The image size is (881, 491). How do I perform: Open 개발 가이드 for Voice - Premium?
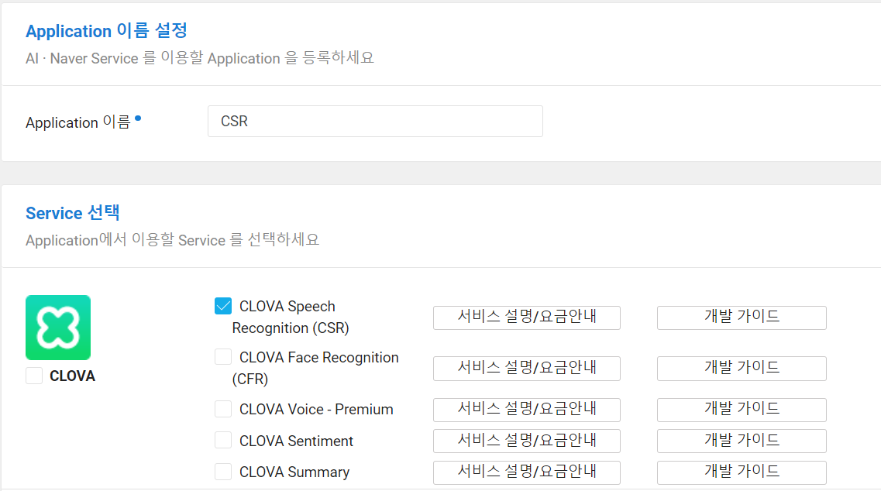click(742, 410)
